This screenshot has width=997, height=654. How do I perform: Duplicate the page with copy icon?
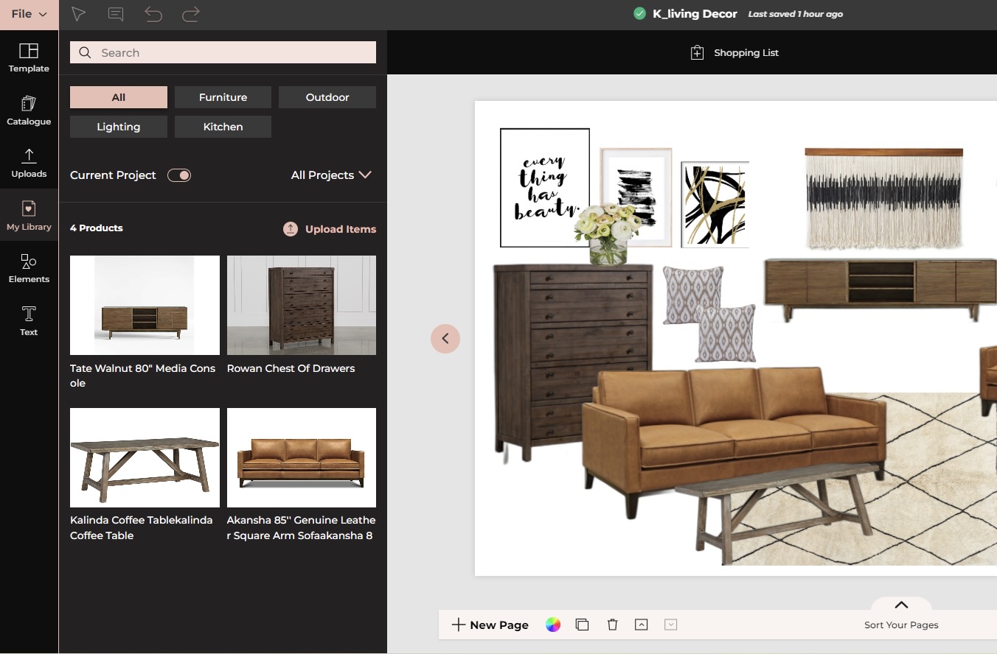click(x=582, y=625)
